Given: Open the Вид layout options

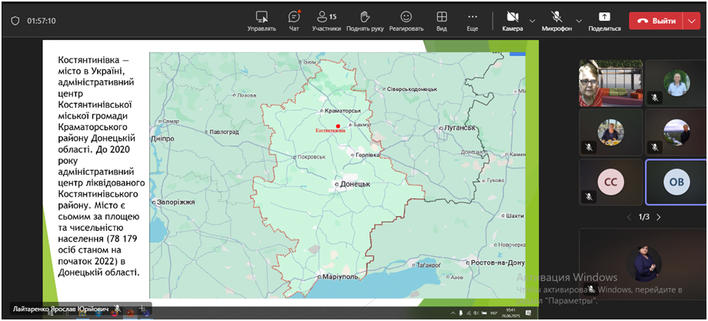Looking at the screenshot, I should tap(441, 20).
